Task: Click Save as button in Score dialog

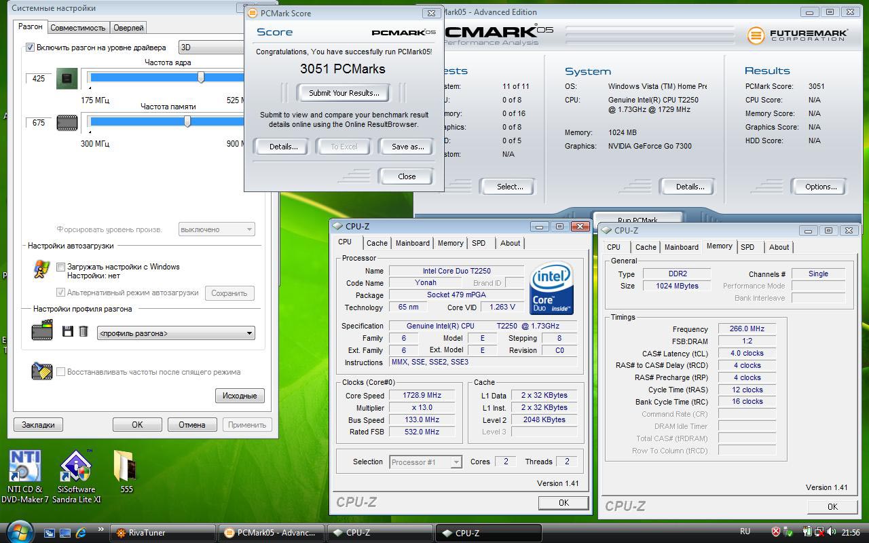Action: [407, 147]
